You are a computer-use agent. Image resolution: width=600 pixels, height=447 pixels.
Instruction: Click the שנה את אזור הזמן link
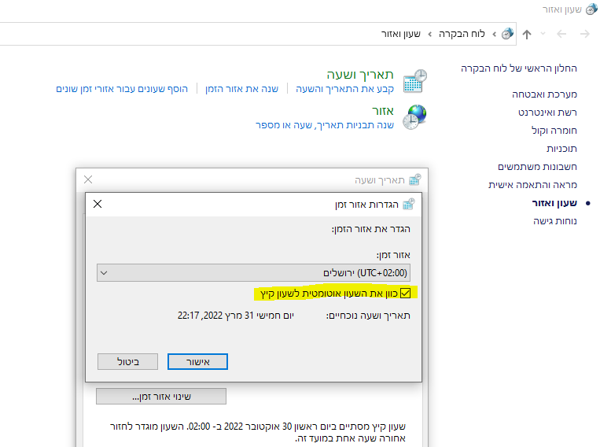coord(242,89)
